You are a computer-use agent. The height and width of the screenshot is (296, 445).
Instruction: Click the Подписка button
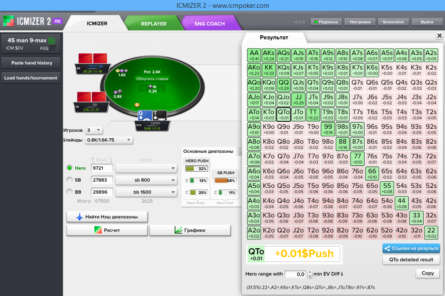[x=326, y=22]
